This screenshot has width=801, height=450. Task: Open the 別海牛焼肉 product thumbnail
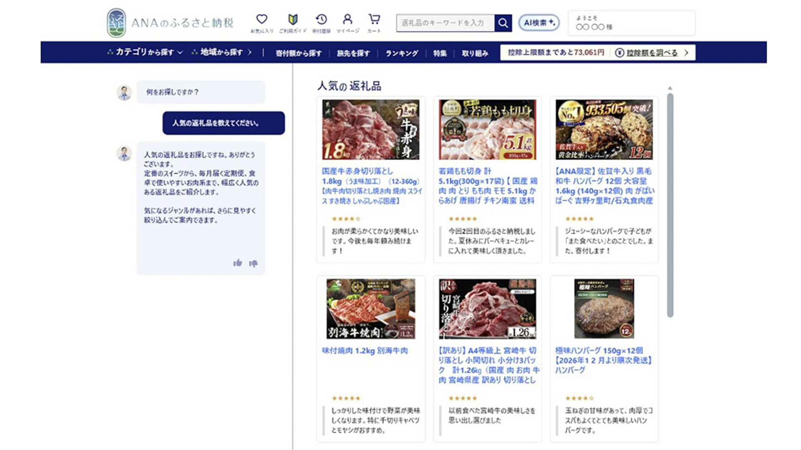[x=370, y=309]
